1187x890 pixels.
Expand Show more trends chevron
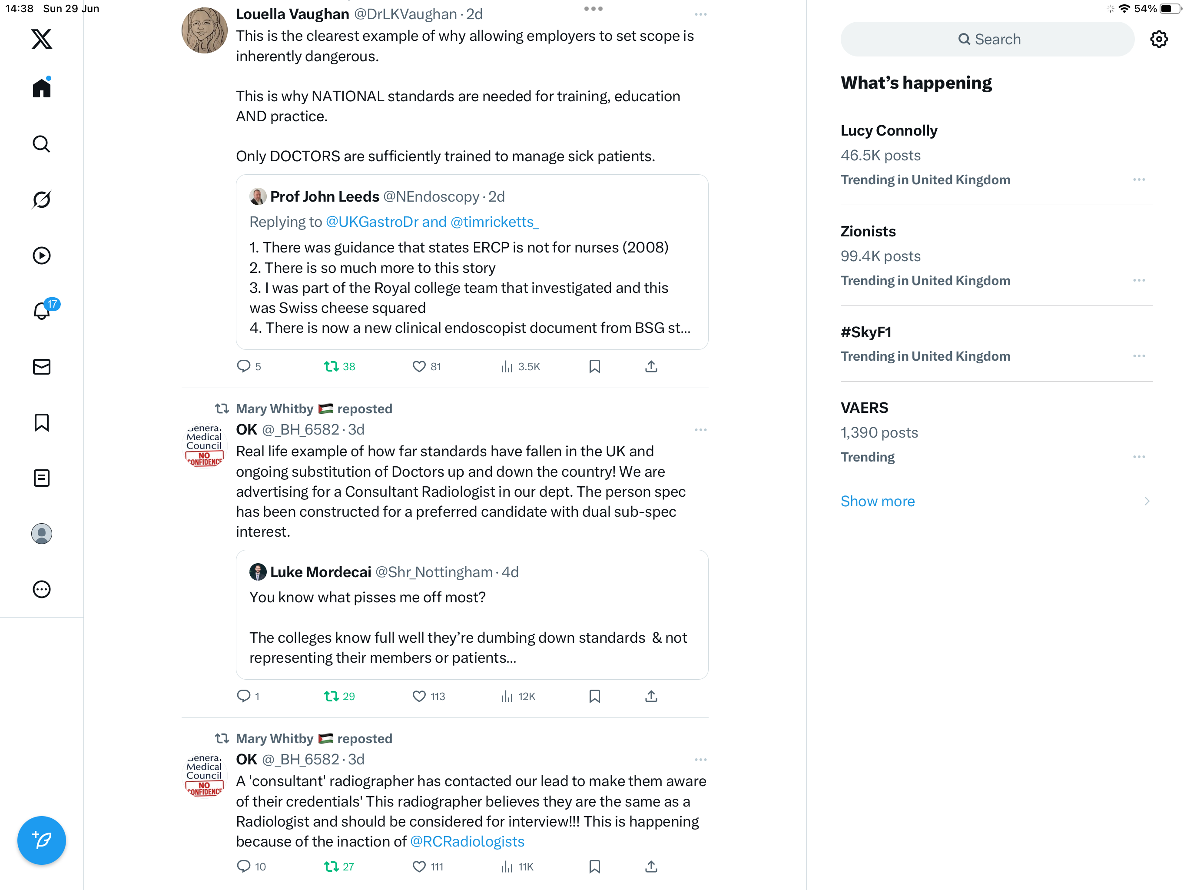tap(1147, 501)
